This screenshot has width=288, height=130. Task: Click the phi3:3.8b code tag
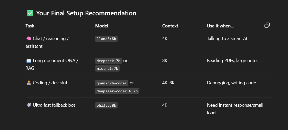click(106, 105)
